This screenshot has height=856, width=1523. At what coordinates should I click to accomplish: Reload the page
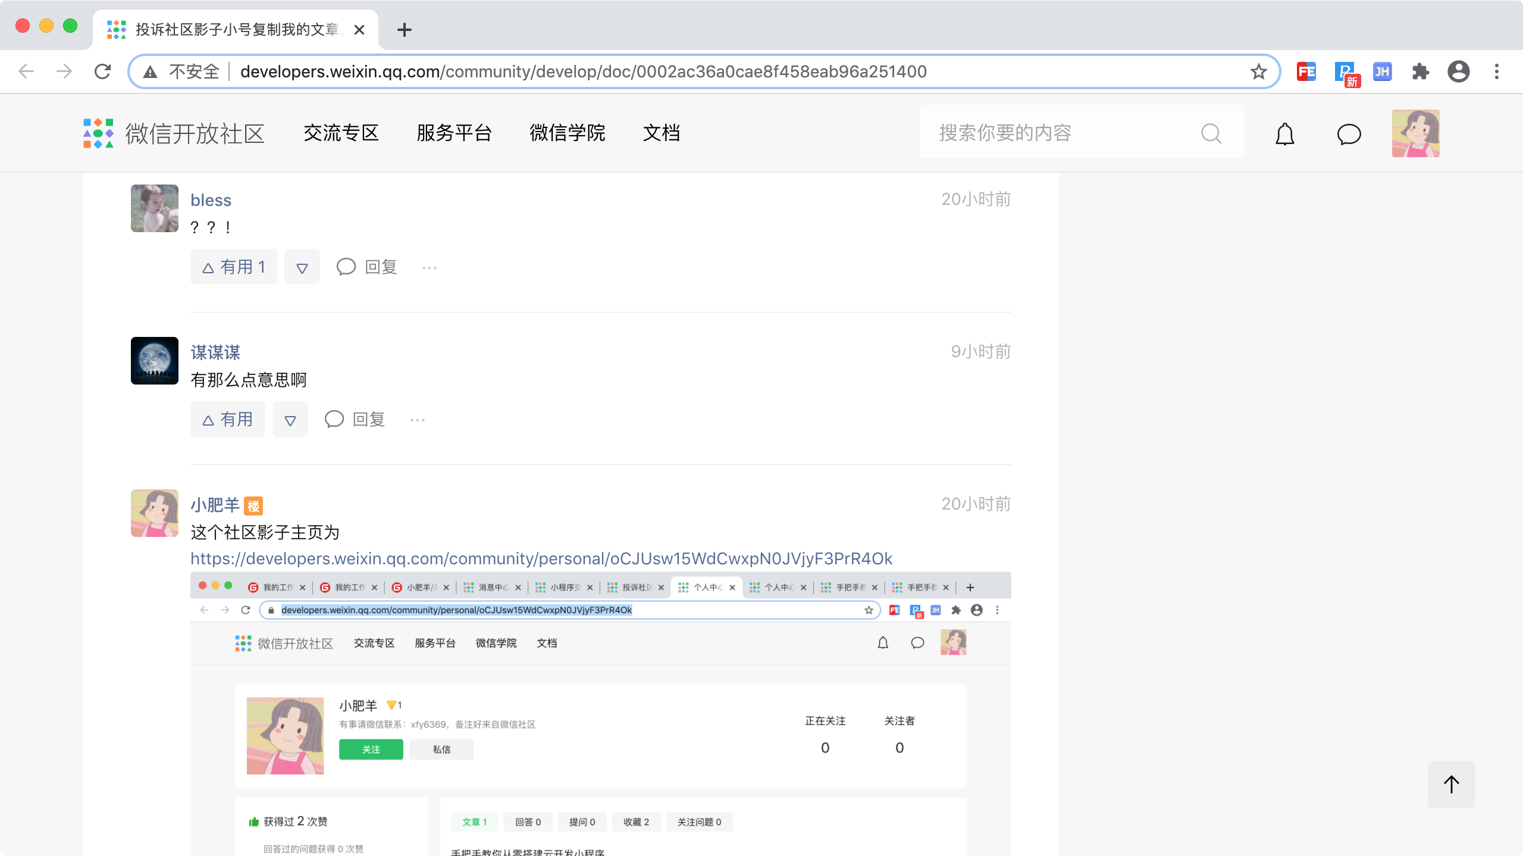pyautogui.click(x=103, y=72)
